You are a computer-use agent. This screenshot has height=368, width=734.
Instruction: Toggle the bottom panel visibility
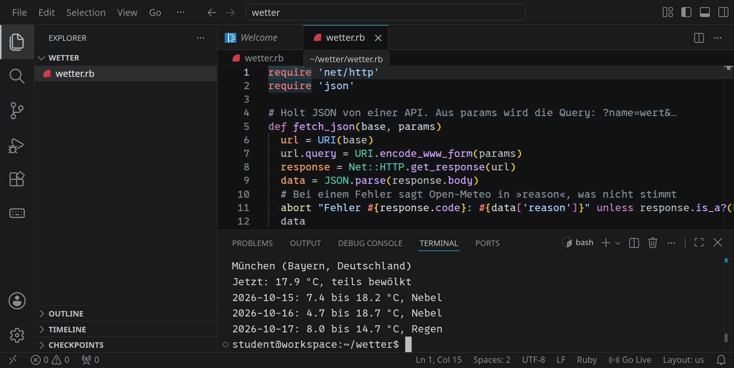click(x=705, y=12)
